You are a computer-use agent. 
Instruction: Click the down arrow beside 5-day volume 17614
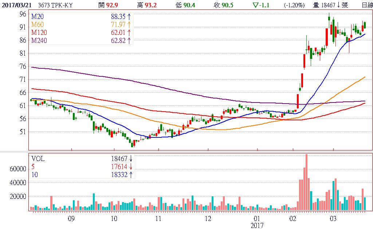[x=131, y=167]
